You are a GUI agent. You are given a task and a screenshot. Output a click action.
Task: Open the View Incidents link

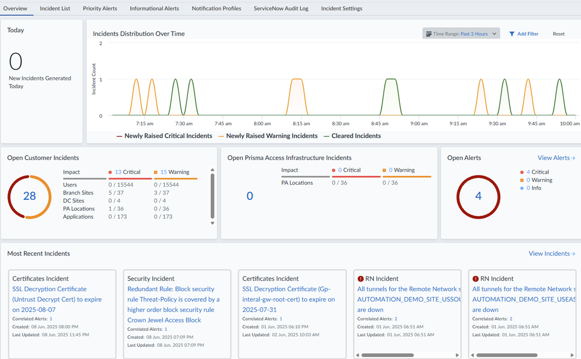coord(552,254)
